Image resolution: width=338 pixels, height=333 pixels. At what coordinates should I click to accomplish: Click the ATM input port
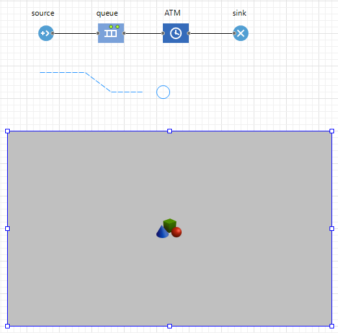click(x=163, y=33)
